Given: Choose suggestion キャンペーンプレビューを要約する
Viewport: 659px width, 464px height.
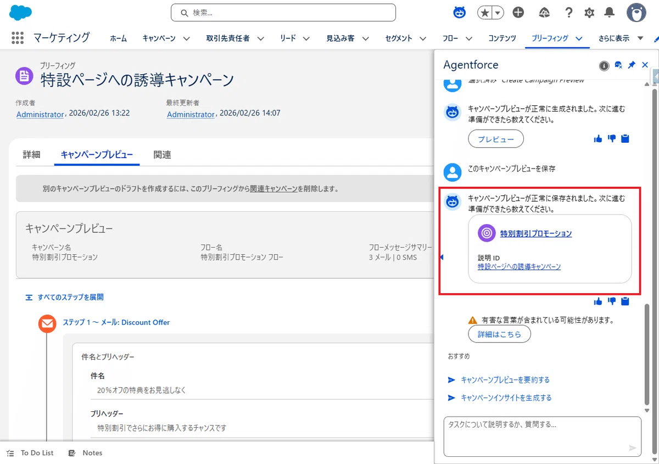Looking at the screenshot, I should pos(505,379).
